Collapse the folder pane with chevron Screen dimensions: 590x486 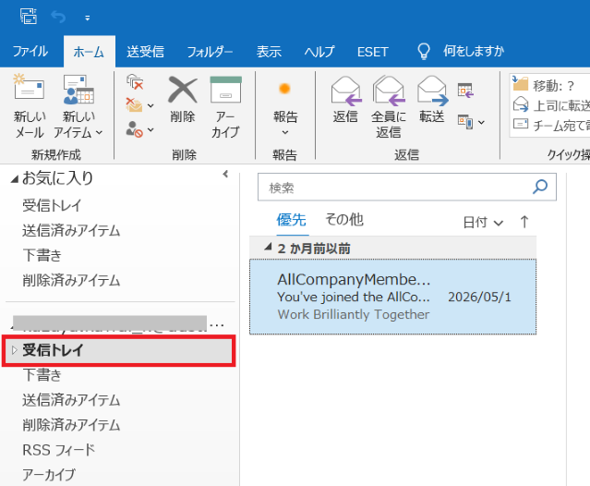[x=225, y=174]
